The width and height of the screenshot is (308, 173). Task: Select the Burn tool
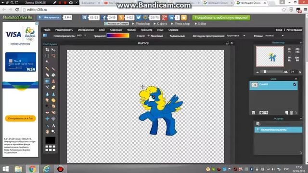coord(53,106)
